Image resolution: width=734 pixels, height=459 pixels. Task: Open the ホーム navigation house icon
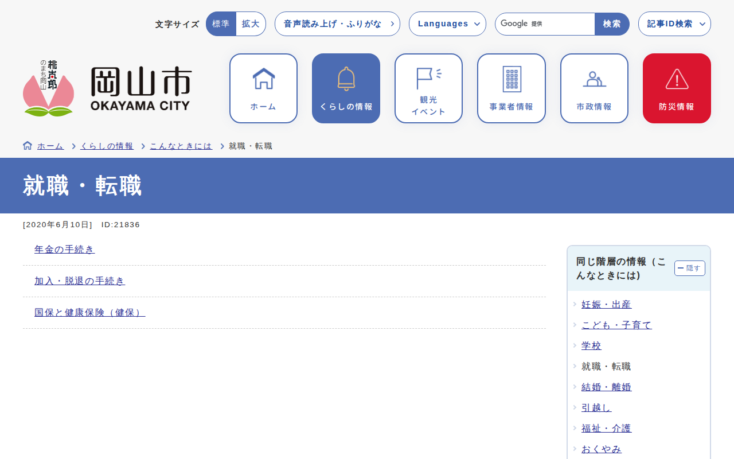(x=263, y=88)
